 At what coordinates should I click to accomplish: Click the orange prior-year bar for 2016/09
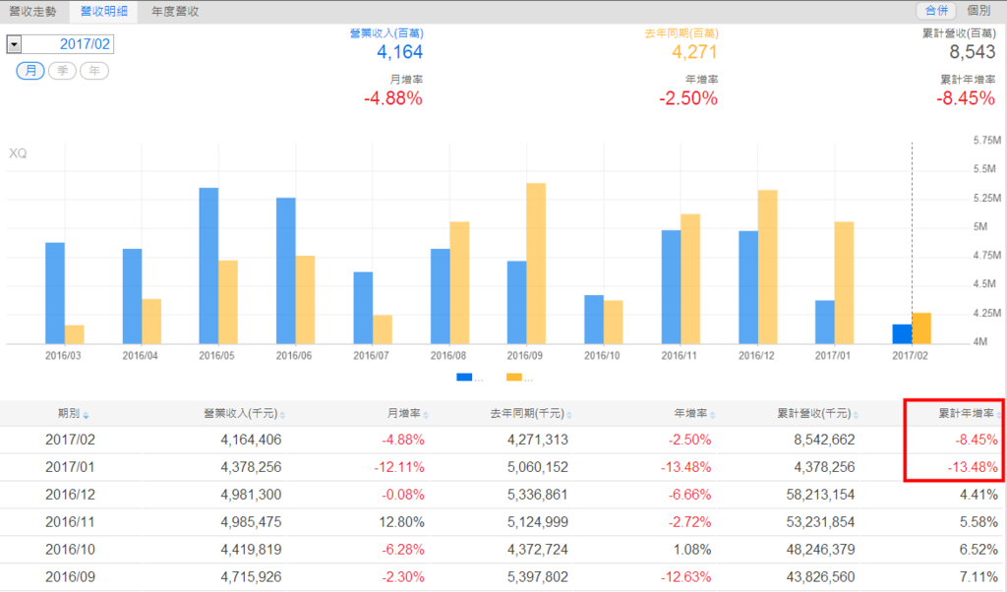point(536,264)
